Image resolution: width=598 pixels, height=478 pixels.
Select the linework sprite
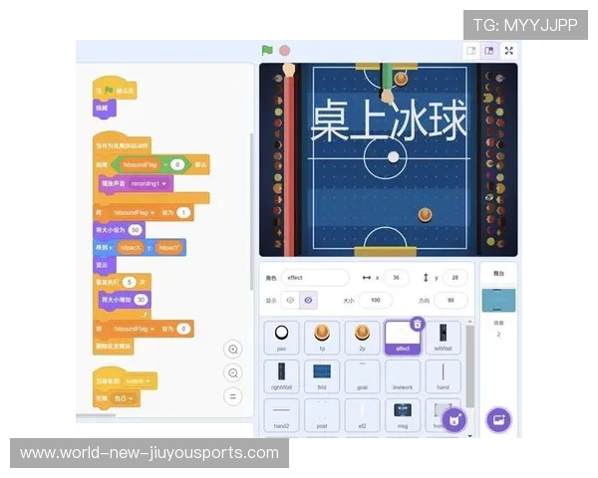403,376
